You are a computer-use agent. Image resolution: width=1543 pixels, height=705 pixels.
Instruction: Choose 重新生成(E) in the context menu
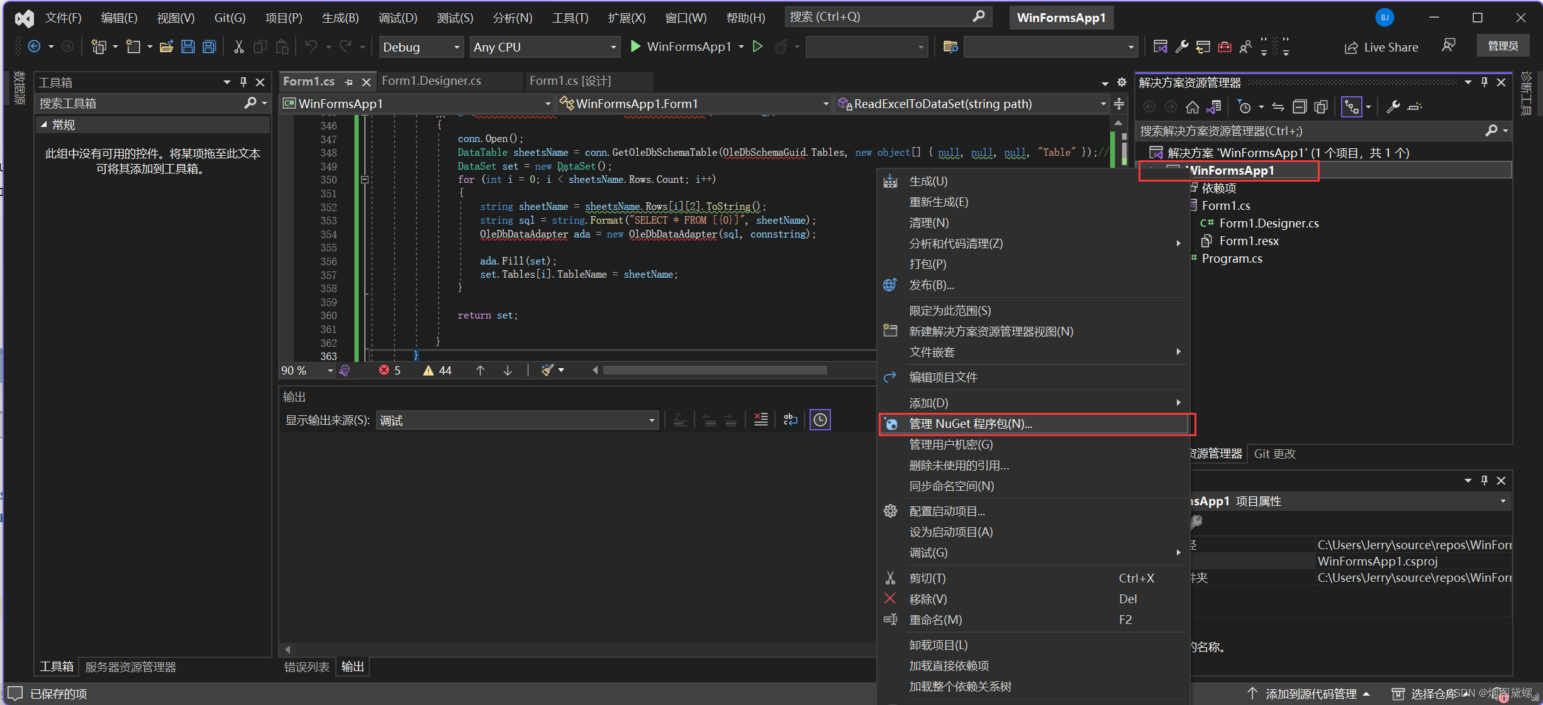tap(1032, 202)
